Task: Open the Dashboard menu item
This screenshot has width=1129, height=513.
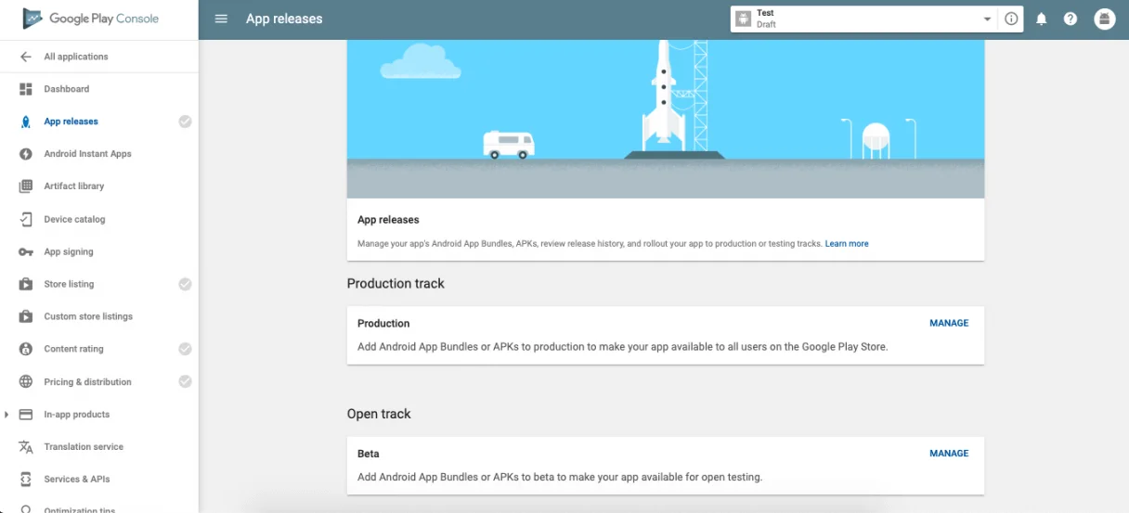Action: click(67, 89)
